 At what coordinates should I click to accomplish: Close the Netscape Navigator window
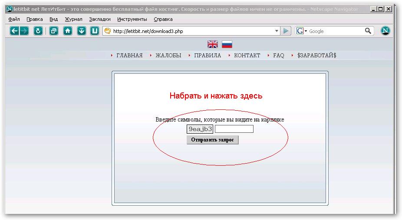389,9
